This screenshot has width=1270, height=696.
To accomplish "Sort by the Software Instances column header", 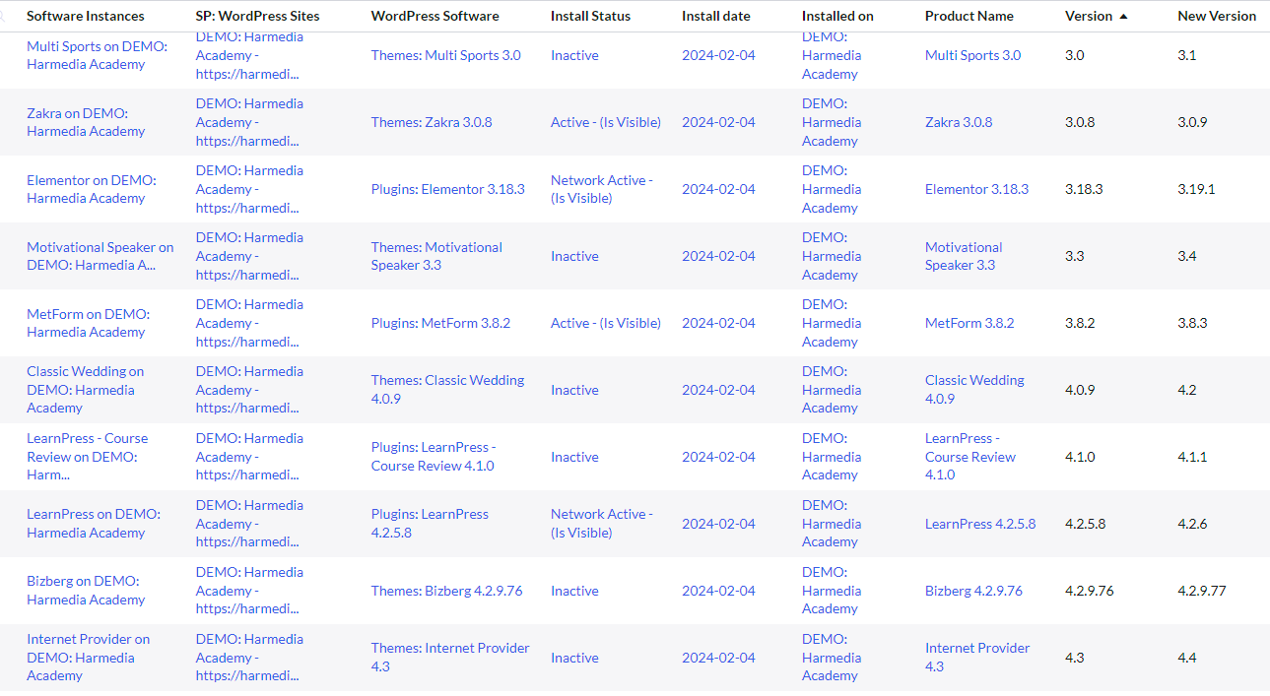I will point(85,16).
